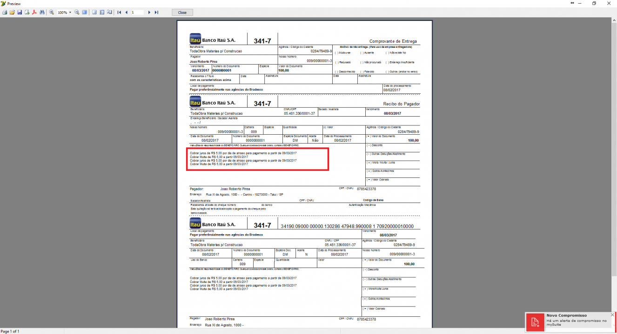Export the report using export icon

tap(27, 12)
